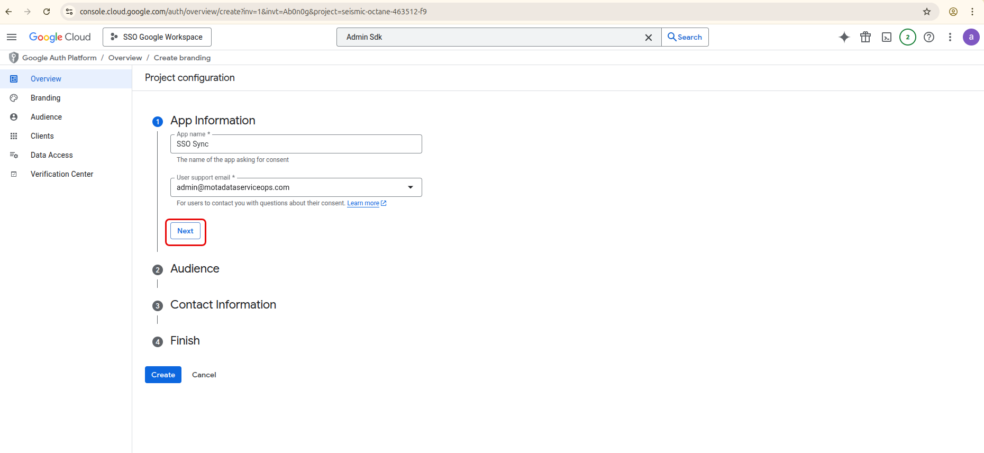Go to Branding in the sidebar
Image resolution: width=984 pixels, height=453 pixels.
pos(45,98)
